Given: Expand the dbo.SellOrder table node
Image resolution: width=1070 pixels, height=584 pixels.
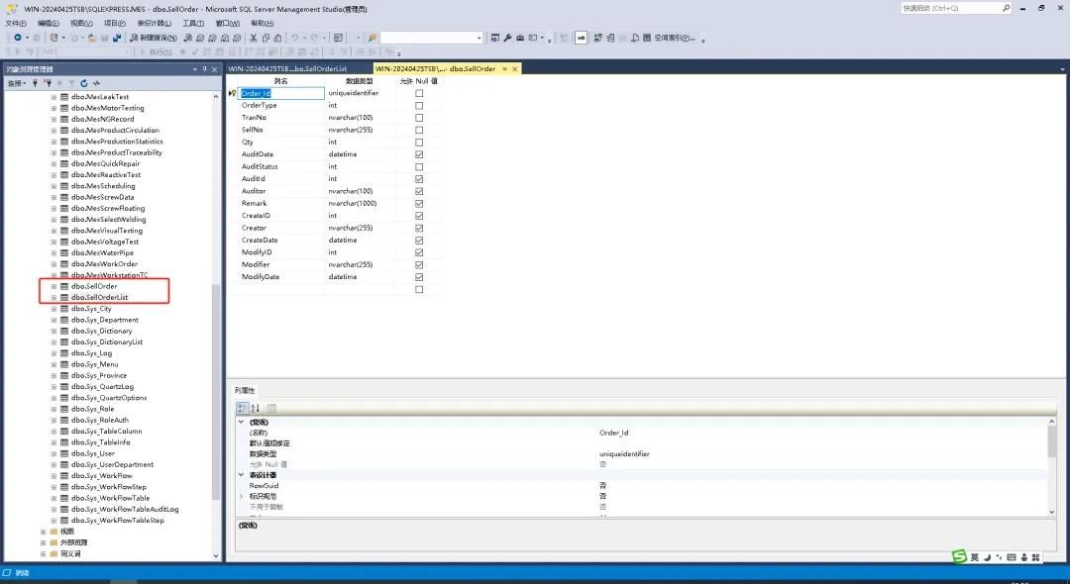Looking at the screenshot, I should [x=53, y=286].
